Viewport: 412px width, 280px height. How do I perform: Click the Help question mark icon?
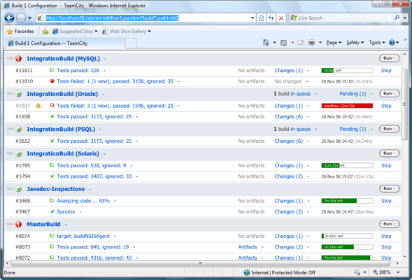392,43
